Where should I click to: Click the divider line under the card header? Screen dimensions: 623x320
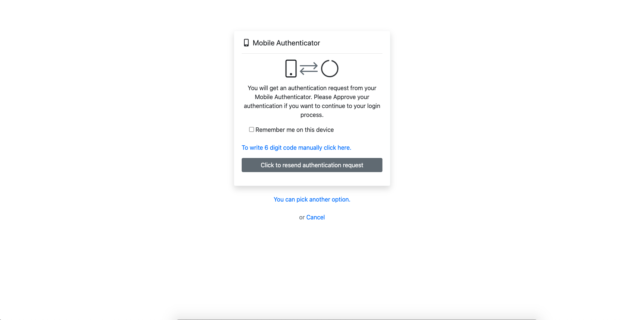312,53
